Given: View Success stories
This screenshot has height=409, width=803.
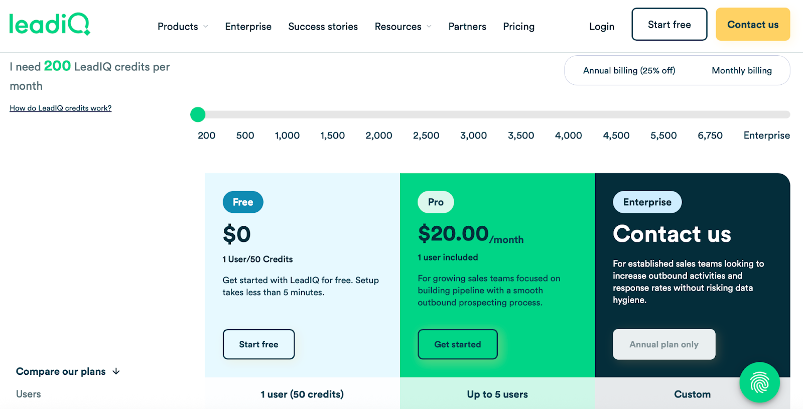Looking at the screenshot, I should point(323,26).
